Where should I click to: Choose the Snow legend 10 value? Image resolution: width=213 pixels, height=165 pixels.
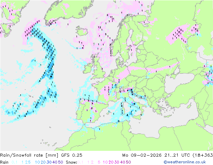(105, 162)
